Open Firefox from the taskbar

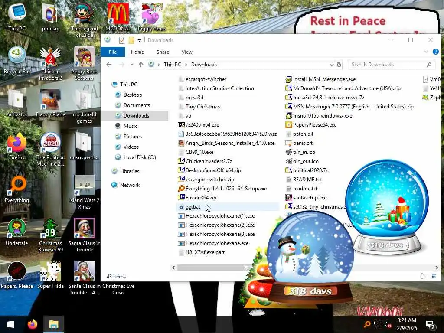(x=33, y=324)
